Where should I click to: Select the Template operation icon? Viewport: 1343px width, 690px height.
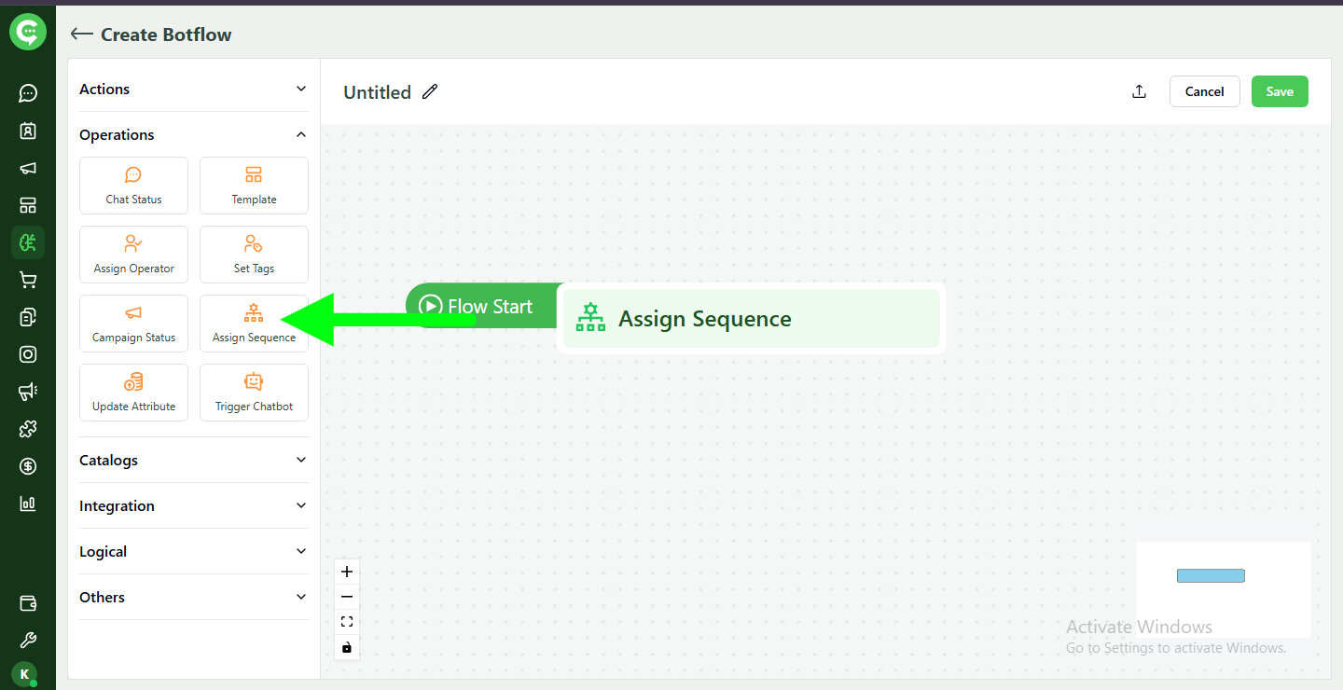click(x=254, y=185)
